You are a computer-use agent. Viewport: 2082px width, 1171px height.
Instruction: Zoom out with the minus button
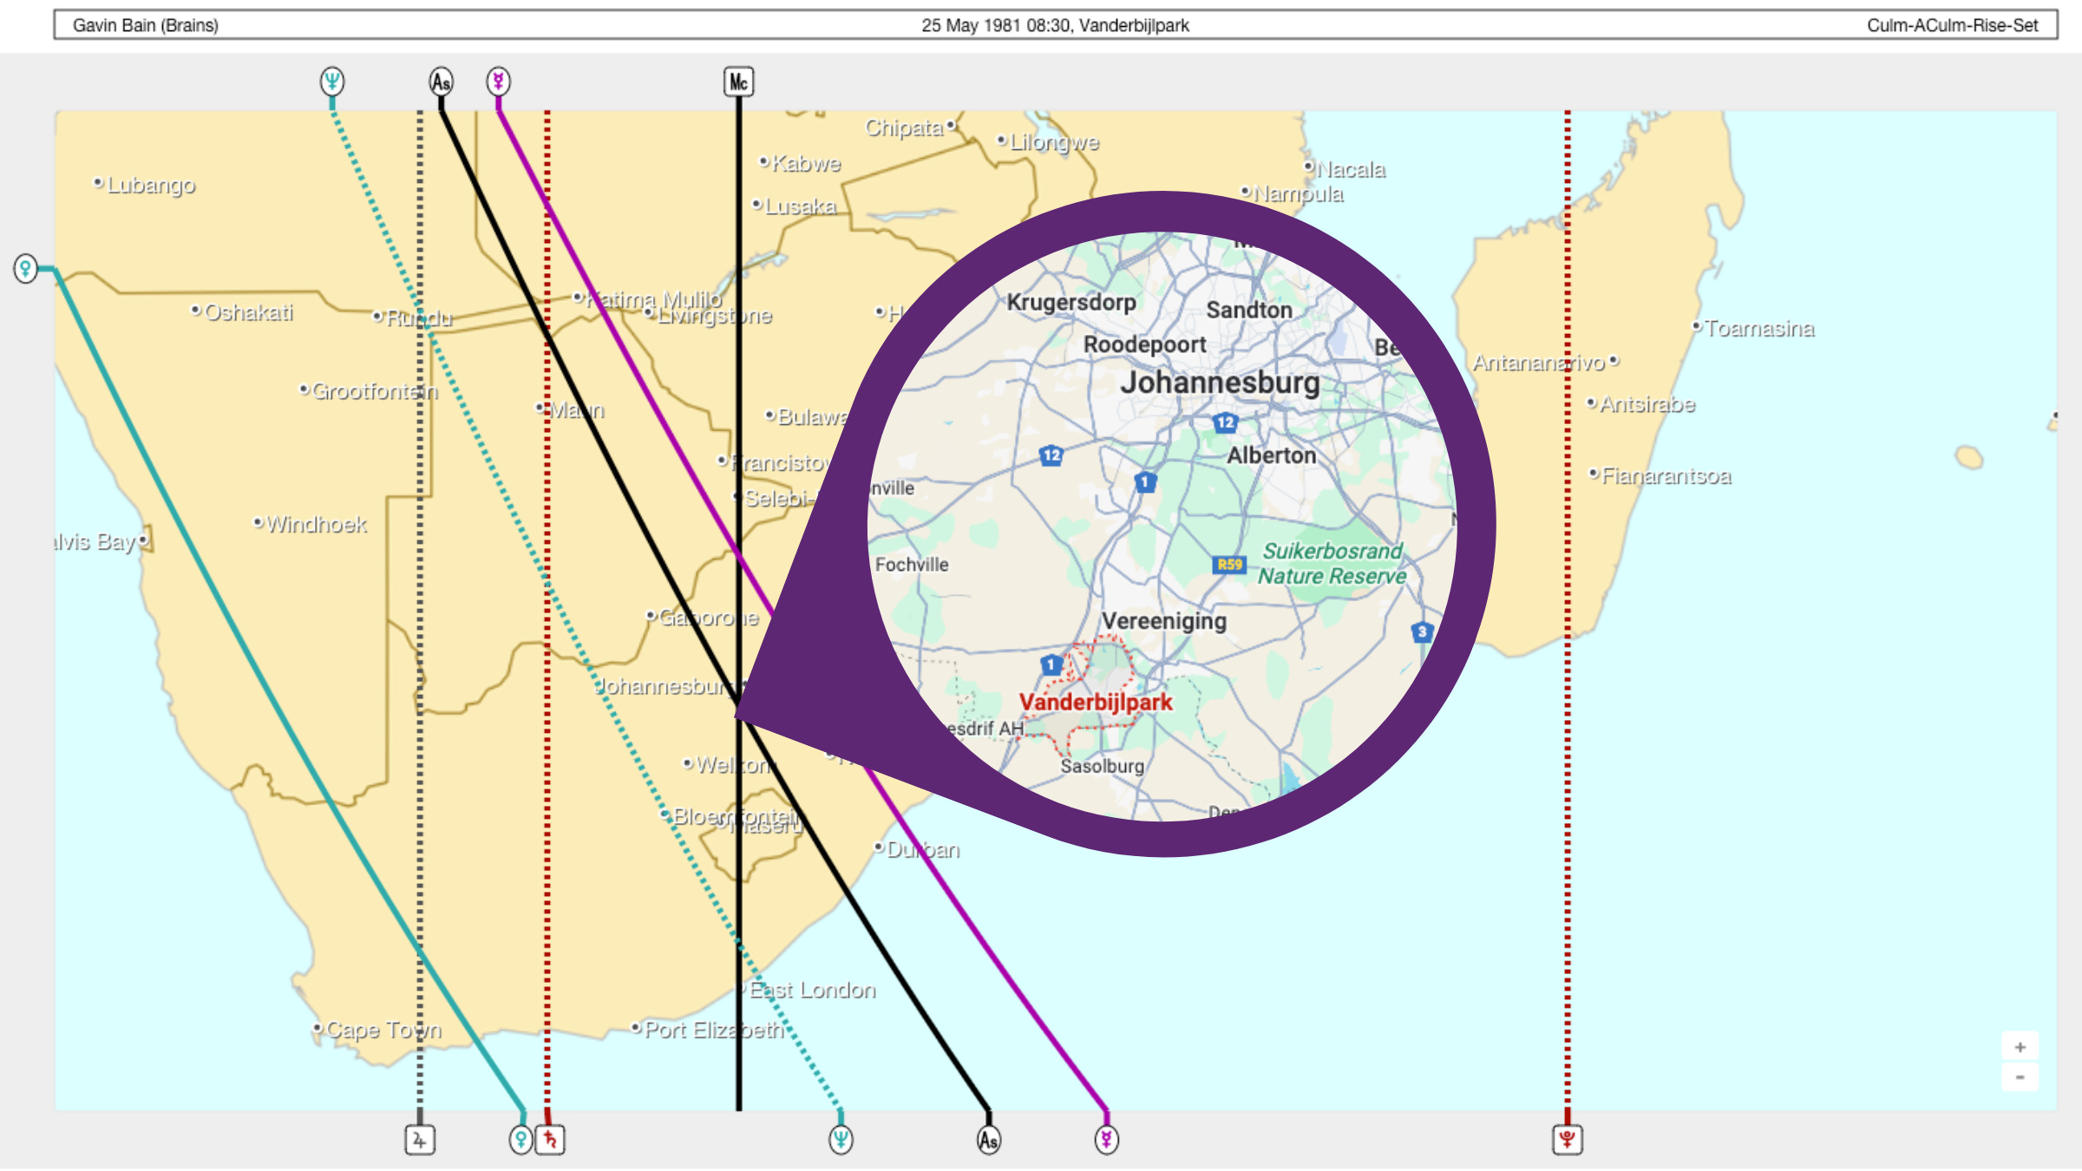(2020, 1077)
